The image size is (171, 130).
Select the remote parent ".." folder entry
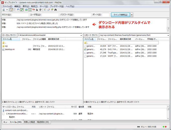[x=121, y=43]
